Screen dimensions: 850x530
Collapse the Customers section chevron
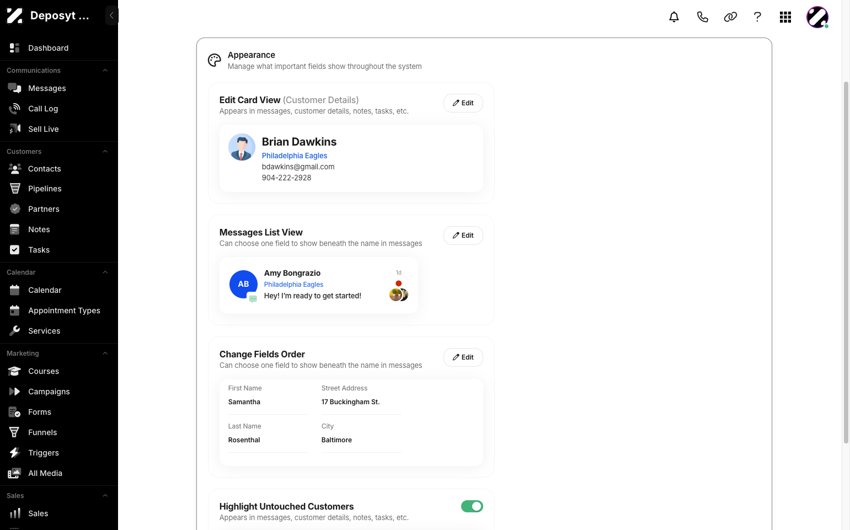point(105,152)
